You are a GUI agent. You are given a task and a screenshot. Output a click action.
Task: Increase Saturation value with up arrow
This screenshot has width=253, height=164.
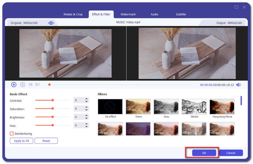[x=86, y=107]
